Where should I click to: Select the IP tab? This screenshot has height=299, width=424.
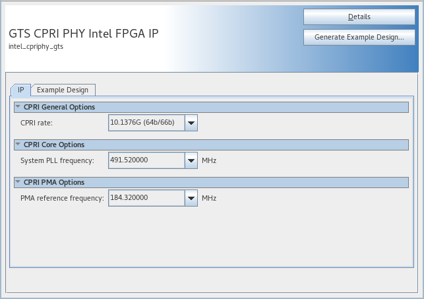click(x=21, y=90)
